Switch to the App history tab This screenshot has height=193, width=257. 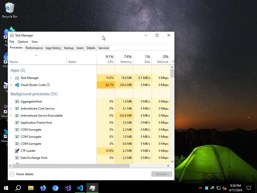click(53, 48)
